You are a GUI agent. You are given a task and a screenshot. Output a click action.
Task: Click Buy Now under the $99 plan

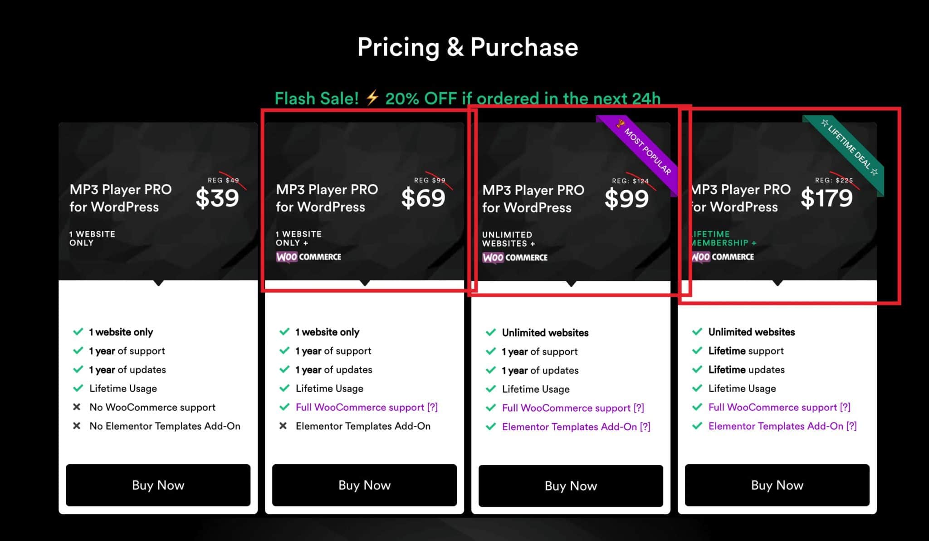coord(571,486)
